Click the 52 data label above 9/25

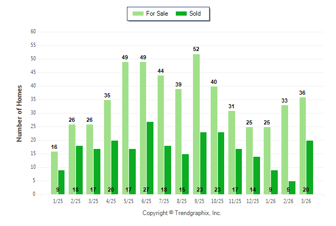[196, 49]
